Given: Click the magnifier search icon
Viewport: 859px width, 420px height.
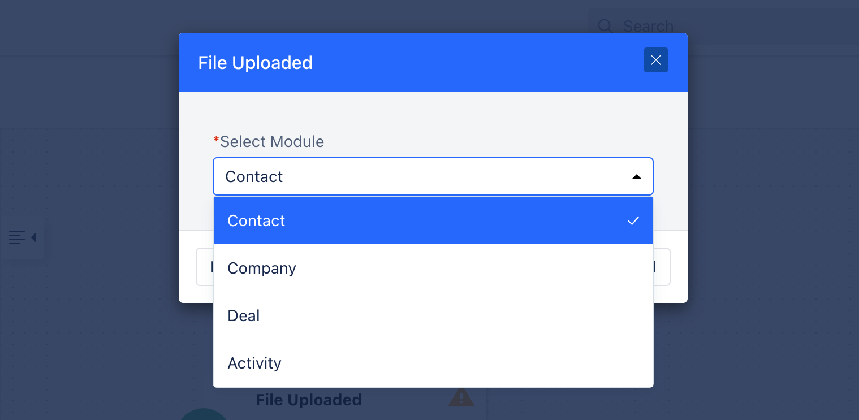Looking at the screenshot, I should [605, 26].
